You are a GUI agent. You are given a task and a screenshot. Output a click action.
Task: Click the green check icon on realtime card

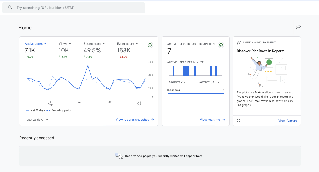221,45
